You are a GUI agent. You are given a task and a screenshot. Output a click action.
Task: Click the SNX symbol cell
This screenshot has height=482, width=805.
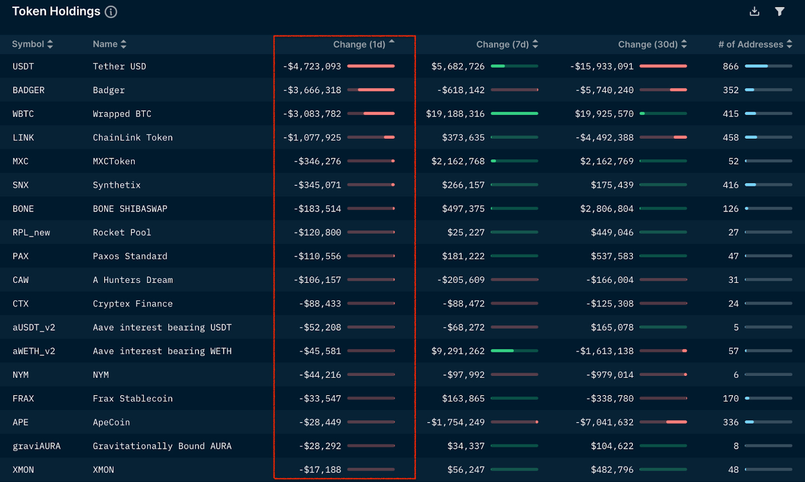[21, 185]
